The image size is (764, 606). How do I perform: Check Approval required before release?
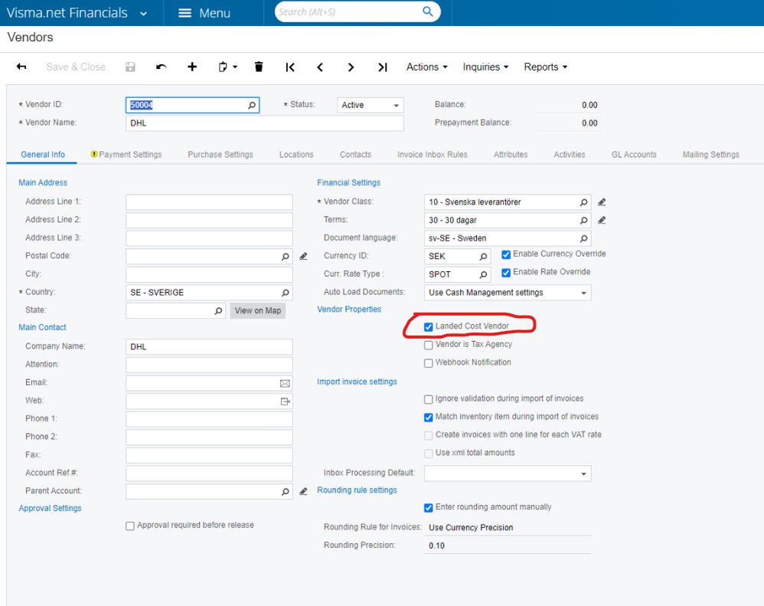[130, 526]
